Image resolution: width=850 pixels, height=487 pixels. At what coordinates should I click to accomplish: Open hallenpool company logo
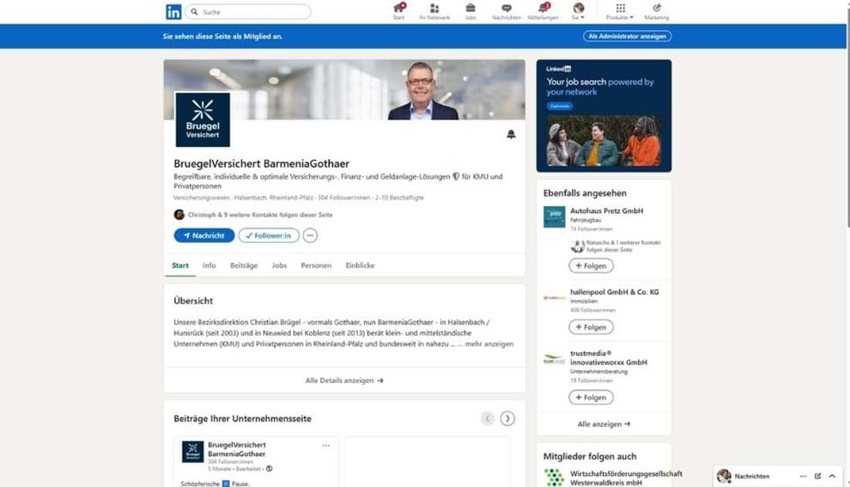click(554, 298)
